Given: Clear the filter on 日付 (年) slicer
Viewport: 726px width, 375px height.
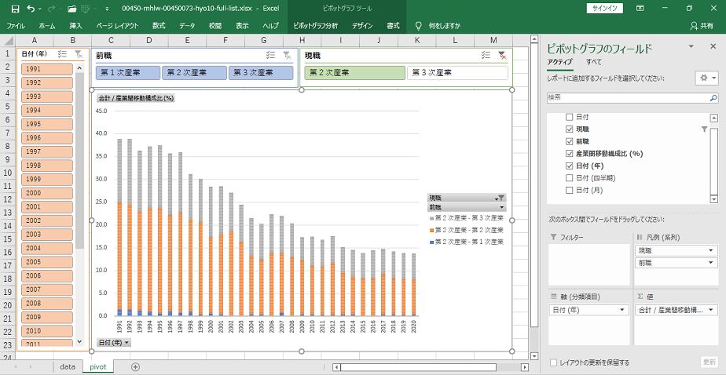Looking at the screenshot, I should point(79,54).
